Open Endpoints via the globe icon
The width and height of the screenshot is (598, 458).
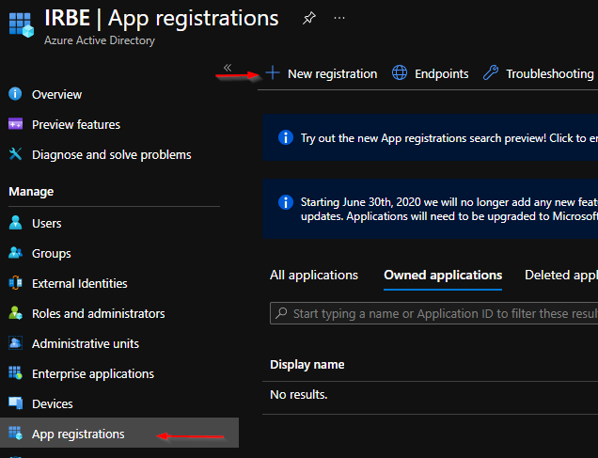400,72
